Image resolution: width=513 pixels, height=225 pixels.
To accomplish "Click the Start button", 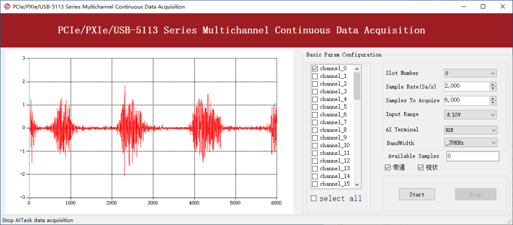I will tap(417, 194).
